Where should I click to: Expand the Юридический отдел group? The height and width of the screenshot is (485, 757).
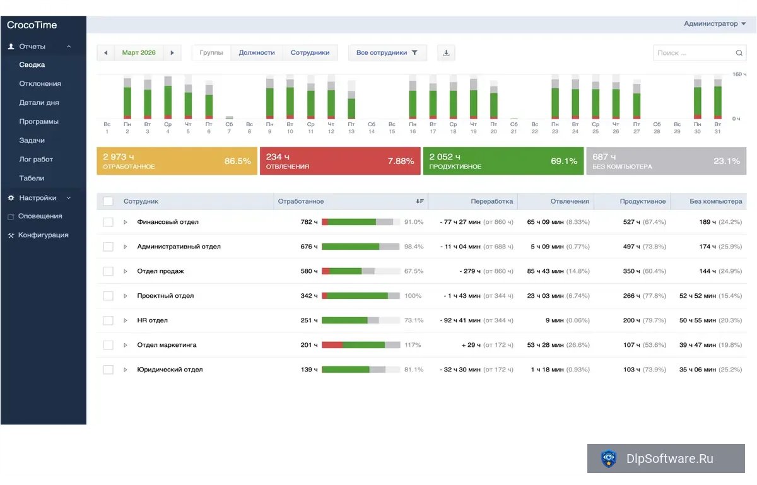point(126,370)
